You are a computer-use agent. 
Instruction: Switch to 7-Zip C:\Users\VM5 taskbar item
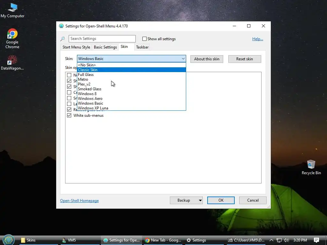(246, 240)
